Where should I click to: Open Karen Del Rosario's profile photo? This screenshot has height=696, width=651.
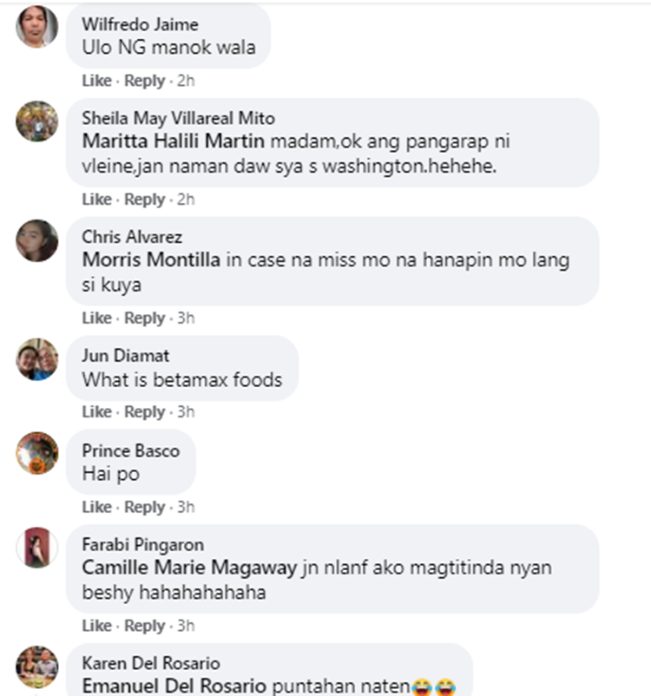point(36,666)
